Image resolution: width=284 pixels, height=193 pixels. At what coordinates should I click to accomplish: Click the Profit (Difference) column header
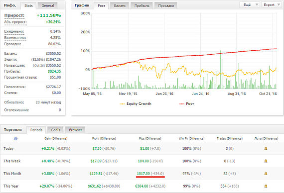tap(104, 139)
